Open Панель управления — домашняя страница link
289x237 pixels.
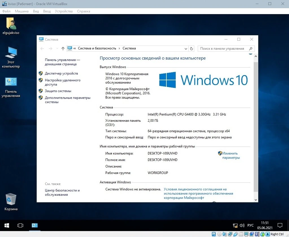point(62,62)
